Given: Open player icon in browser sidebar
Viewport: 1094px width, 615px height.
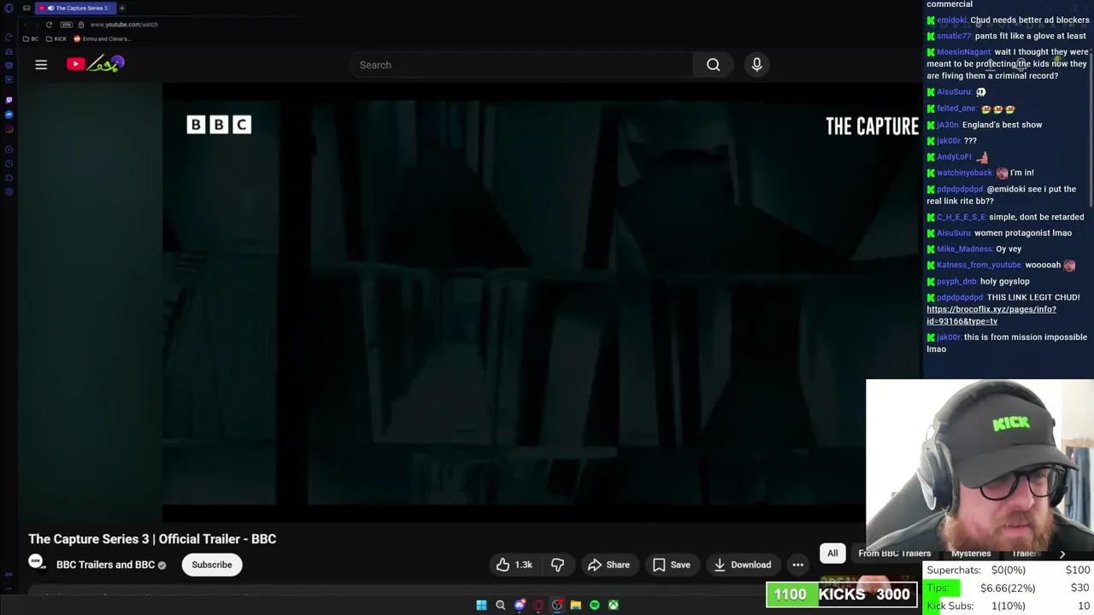Looking at the screenshot, I should click(x=9, y=149).
